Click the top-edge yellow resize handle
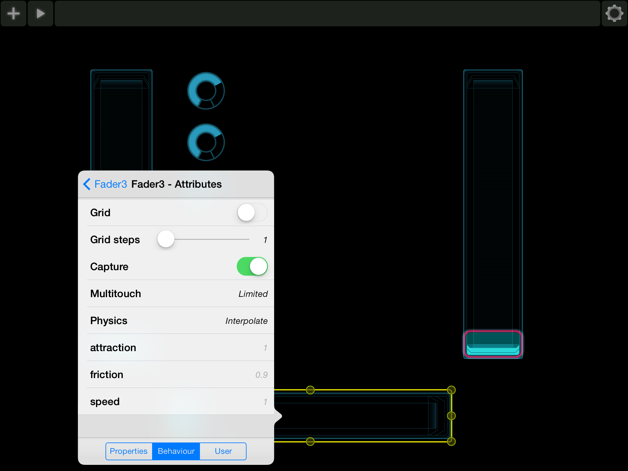 pyautogui.click(x=310, y=390)
